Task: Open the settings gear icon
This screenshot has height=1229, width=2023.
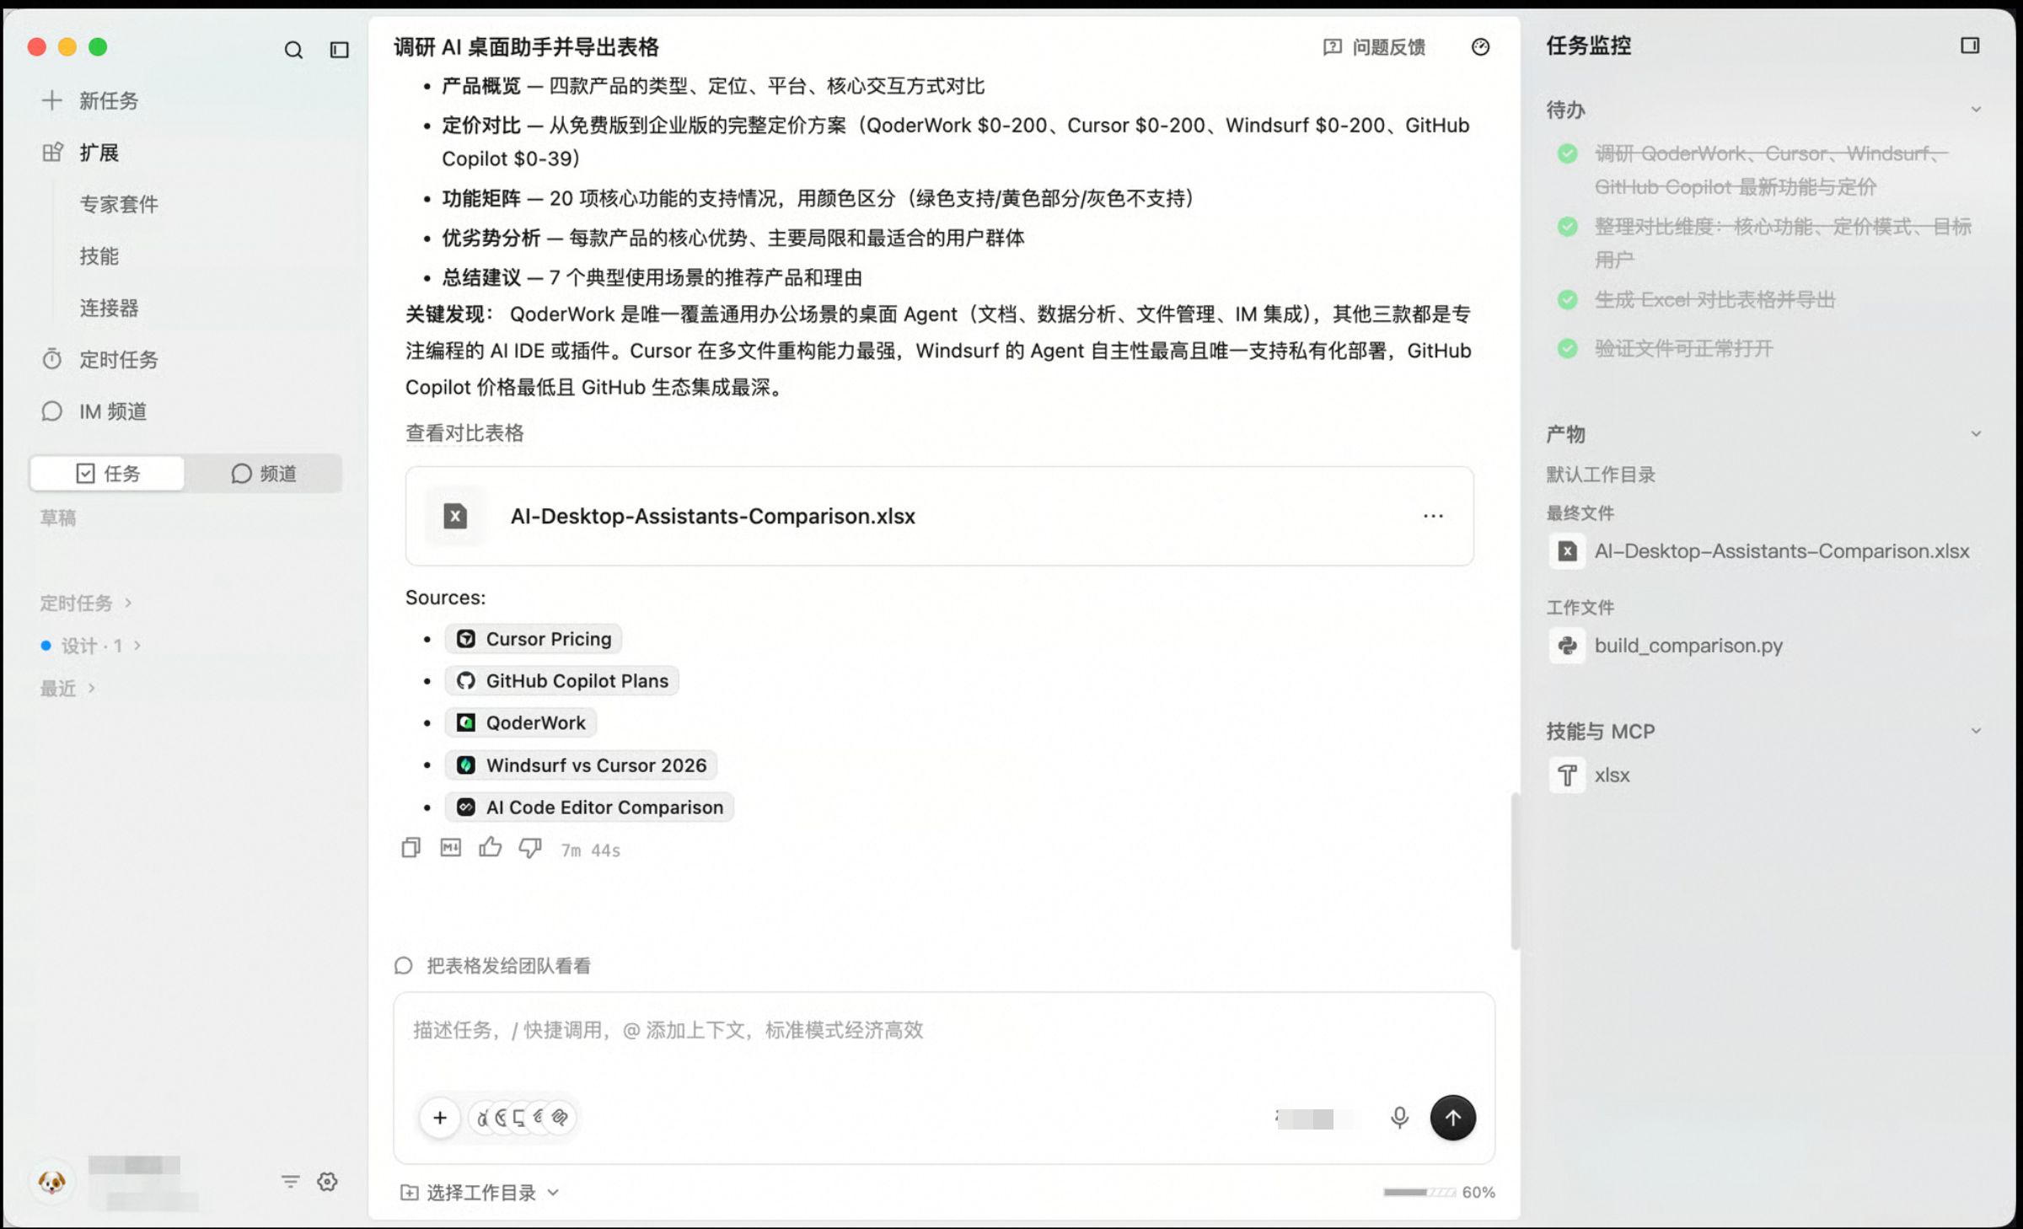Action: coord(328,1182)
